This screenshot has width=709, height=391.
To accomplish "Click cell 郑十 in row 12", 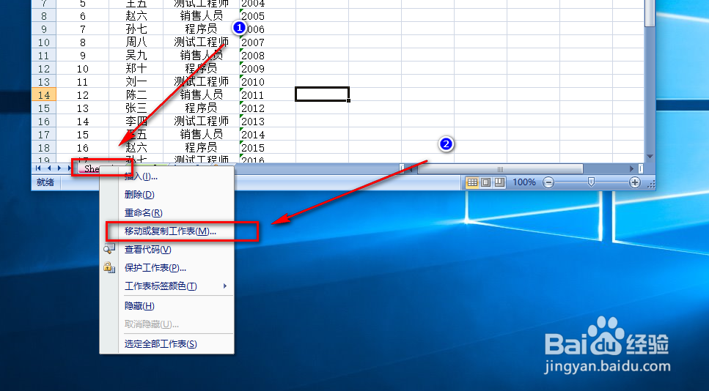I will coord(136,69).
